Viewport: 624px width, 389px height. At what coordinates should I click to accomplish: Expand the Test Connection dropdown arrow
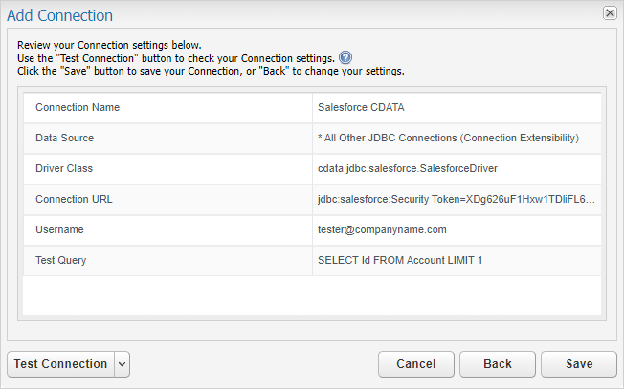[123, 364]
